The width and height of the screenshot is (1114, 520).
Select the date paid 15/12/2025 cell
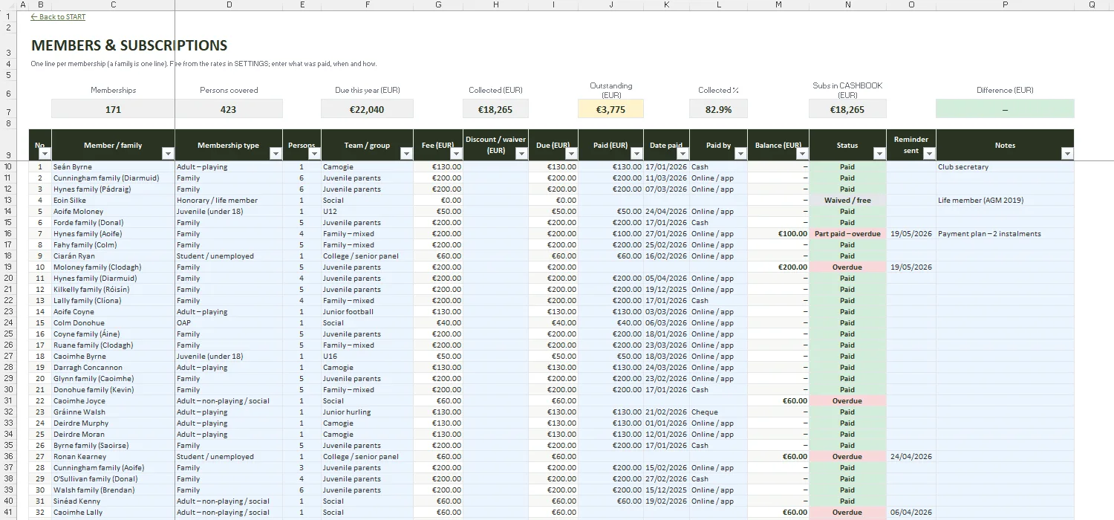coord(666,490)
